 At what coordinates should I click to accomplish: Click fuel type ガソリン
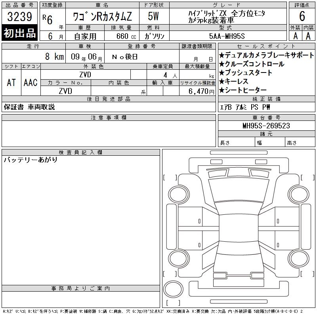pyautogui.click(x=154, y=36)
